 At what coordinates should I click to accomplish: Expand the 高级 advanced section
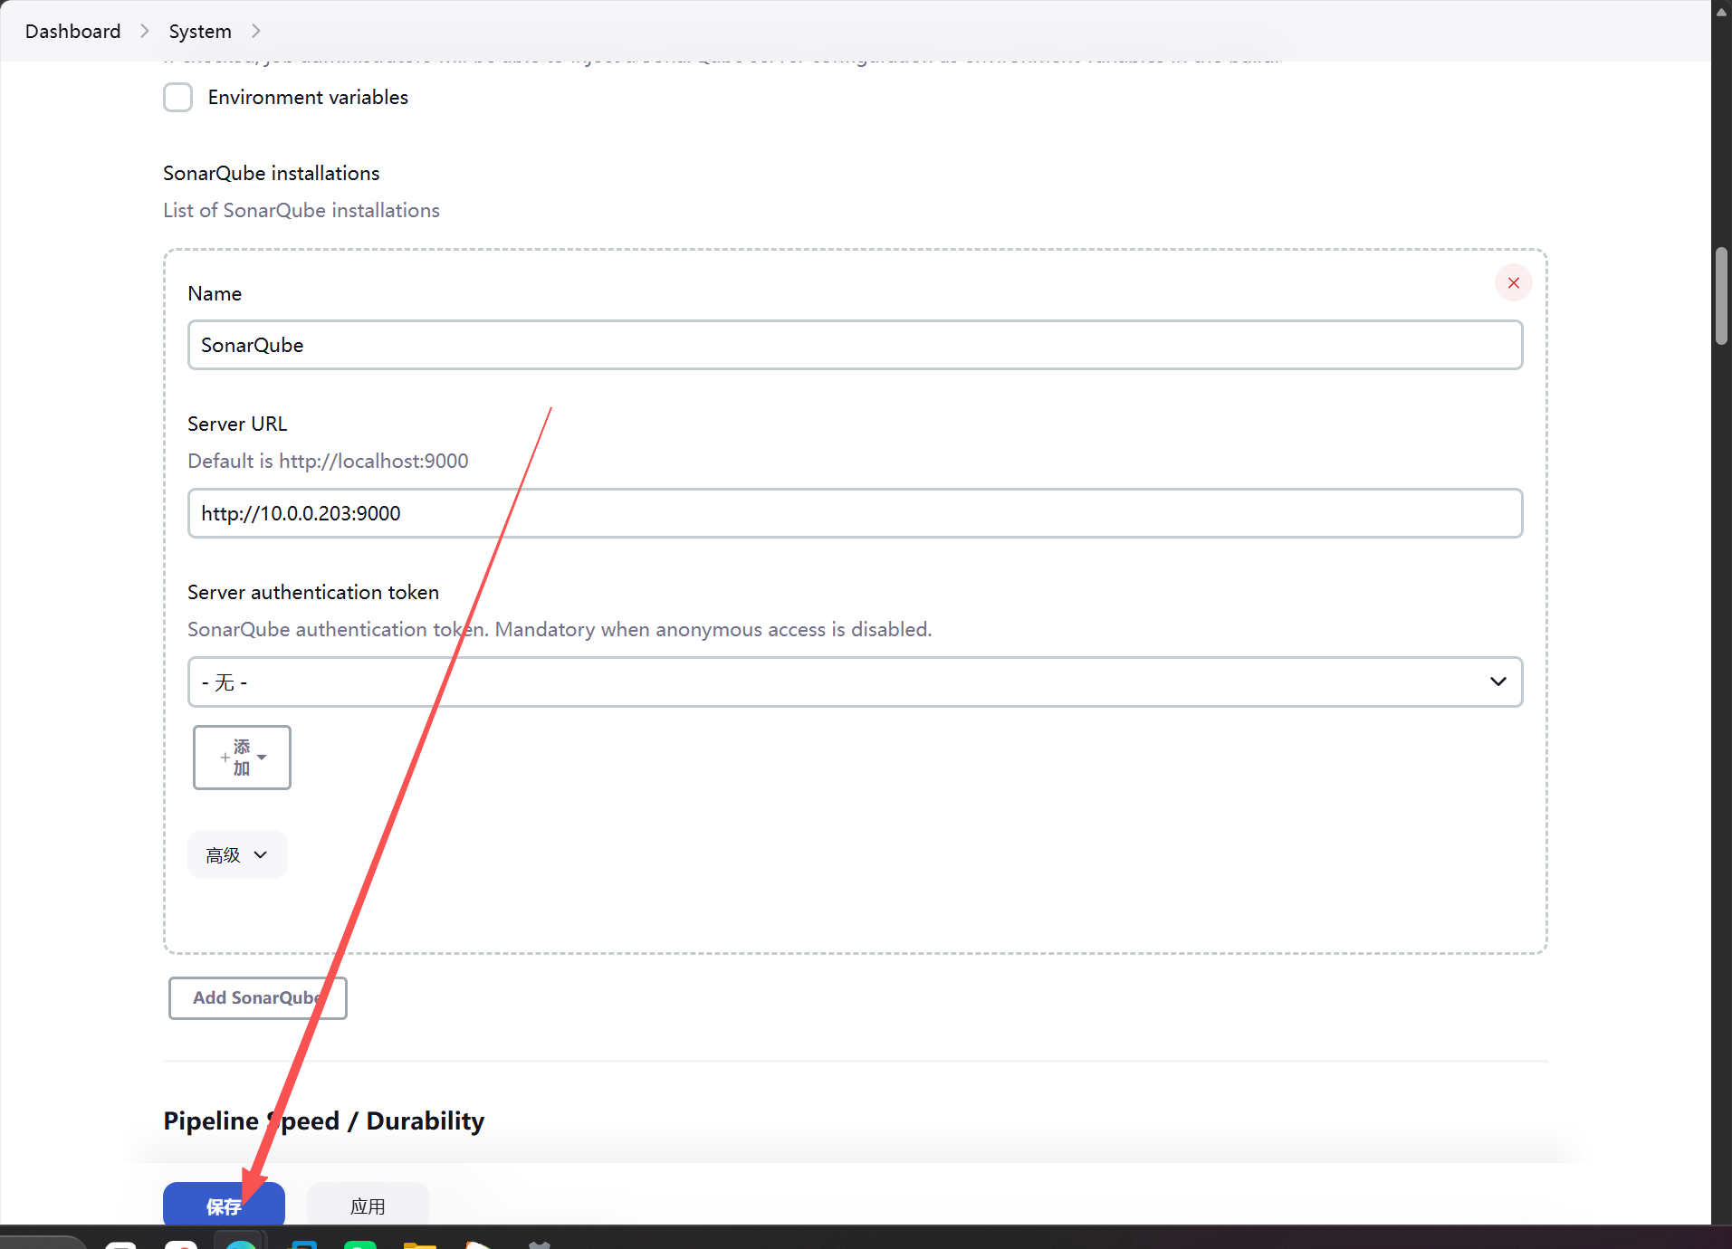[x=237, y=854]
